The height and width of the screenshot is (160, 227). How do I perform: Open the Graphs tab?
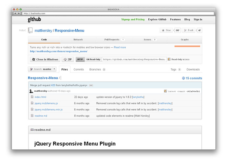[x=185, y=40]
